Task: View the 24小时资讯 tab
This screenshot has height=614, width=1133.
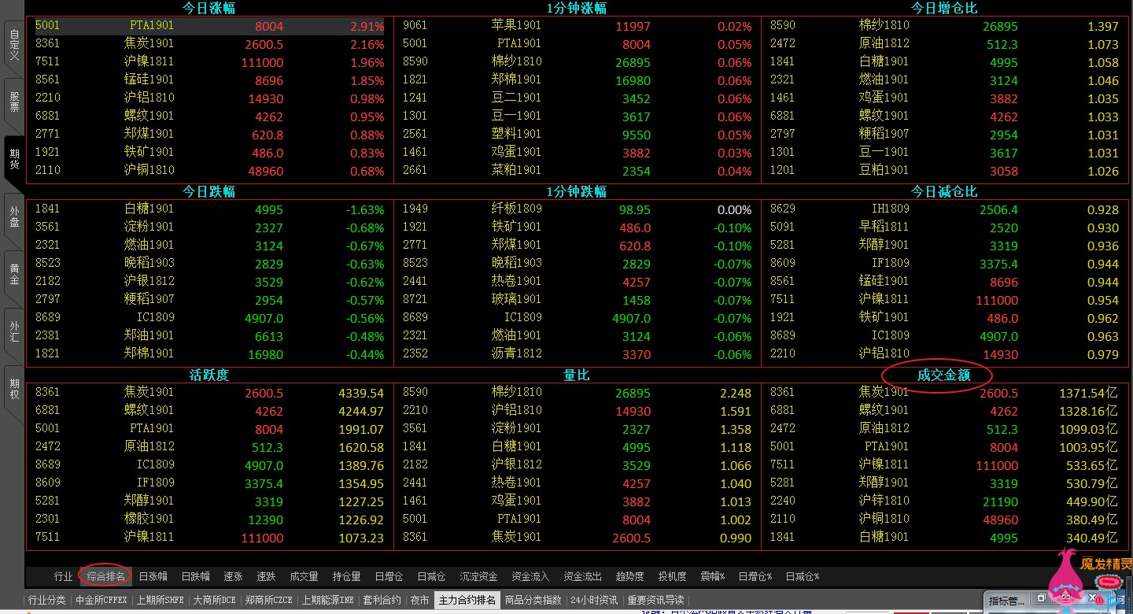Action: (x=594, y=600)
